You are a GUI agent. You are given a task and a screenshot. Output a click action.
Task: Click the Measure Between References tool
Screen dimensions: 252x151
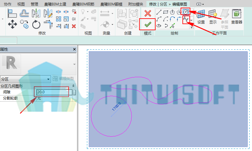[105, 13]
